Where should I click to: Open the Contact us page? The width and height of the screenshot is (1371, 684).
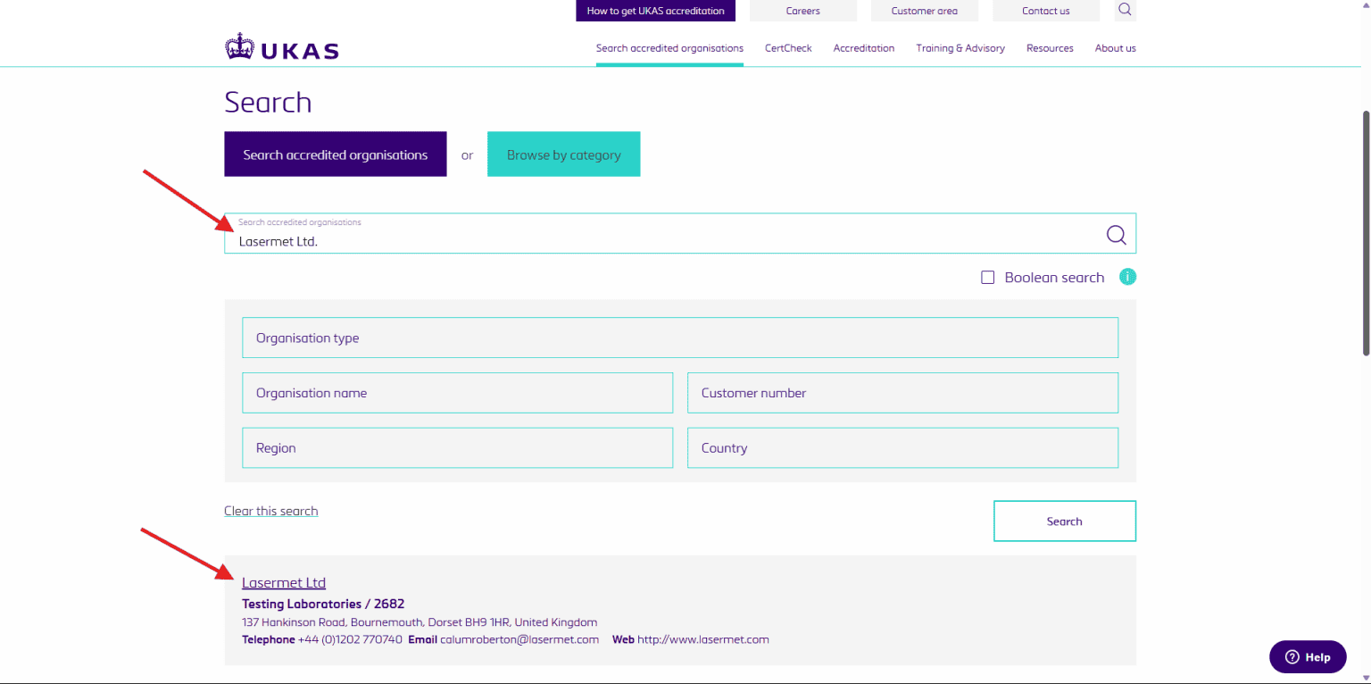click(x=1046, y=11)
